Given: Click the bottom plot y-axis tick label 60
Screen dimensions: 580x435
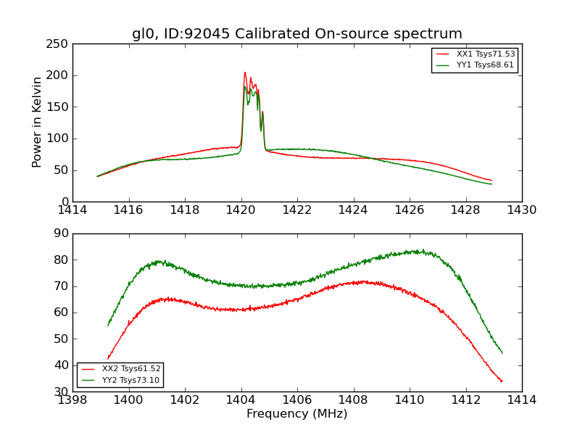Looking at the screenshot, I should 61,312.
